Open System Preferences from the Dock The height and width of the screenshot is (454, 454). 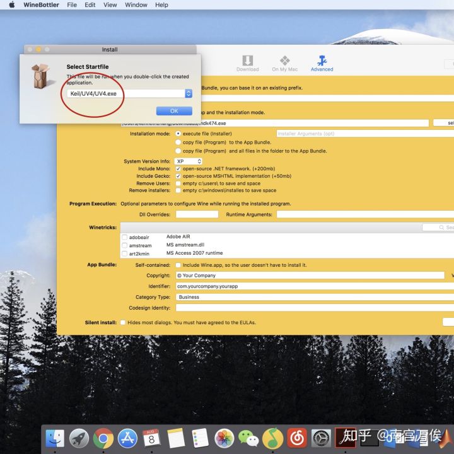[x=321, y=438]
